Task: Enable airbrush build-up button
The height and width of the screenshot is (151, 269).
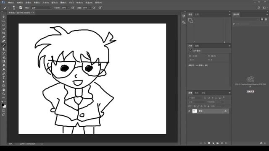Action: (x=94, y=8)
